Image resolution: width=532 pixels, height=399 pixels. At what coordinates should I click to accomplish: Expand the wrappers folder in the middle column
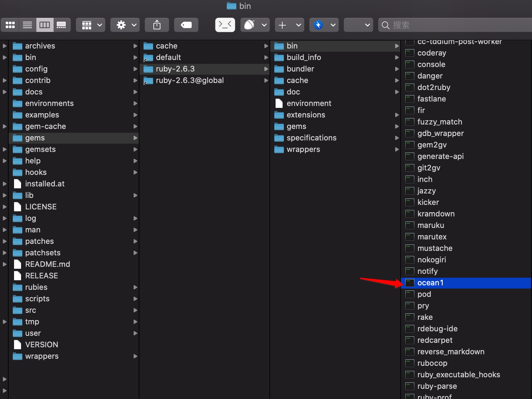click(396, 149)
